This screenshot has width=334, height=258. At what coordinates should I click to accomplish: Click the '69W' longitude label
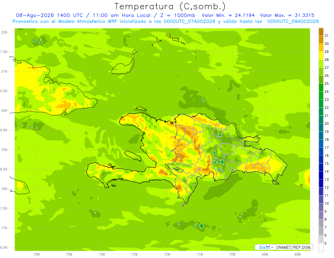[265, 254]
